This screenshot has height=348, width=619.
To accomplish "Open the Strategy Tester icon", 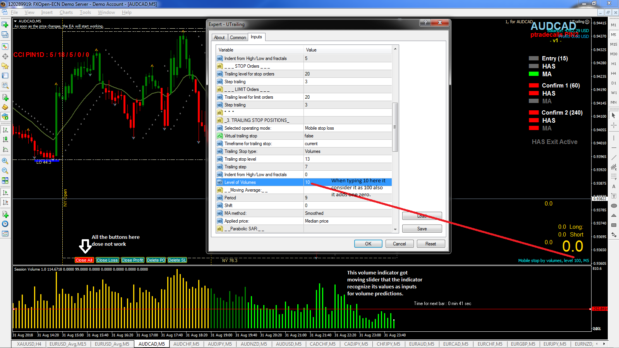I will coord(5,85).
